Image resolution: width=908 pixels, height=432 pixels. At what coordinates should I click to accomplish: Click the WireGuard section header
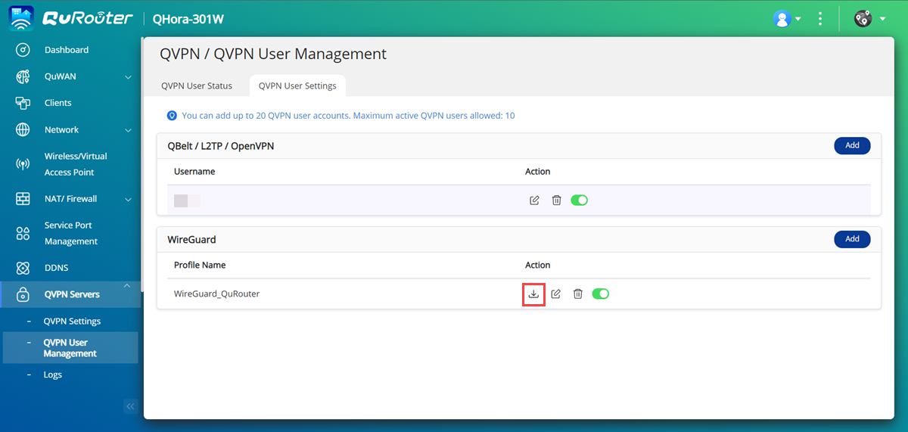191,239
